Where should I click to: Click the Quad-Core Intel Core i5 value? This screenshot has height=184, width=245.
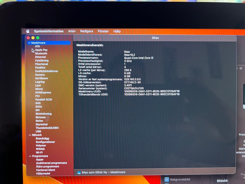(139, 58)
